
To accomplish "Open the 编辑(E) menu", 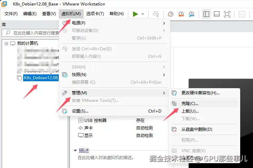I will coord(30,14).
